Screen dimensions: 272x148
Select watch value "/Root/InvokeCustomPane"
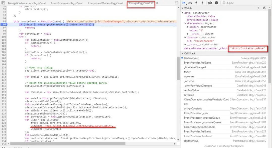click(247, 48)
